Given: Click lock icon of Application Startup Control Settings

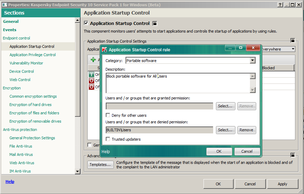Looking at the screenshot, I should point(293,40).
